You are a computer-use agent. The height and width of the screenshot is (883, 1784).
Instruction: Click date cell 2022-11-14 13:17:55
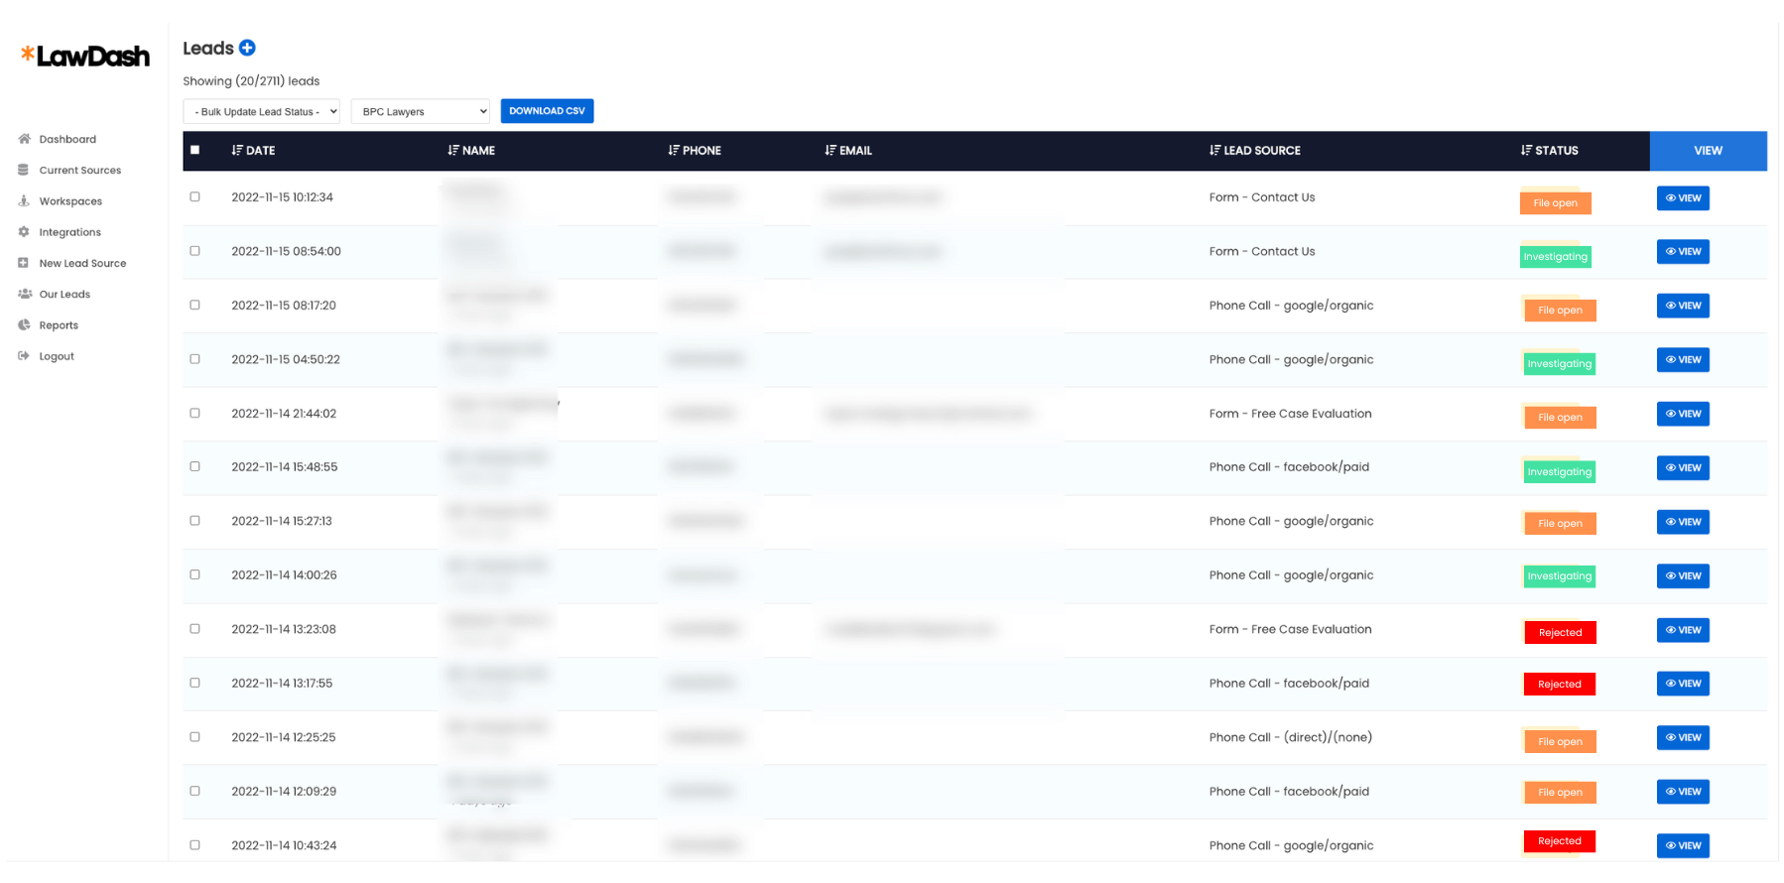pyautogui.click(x=282, y=684)
